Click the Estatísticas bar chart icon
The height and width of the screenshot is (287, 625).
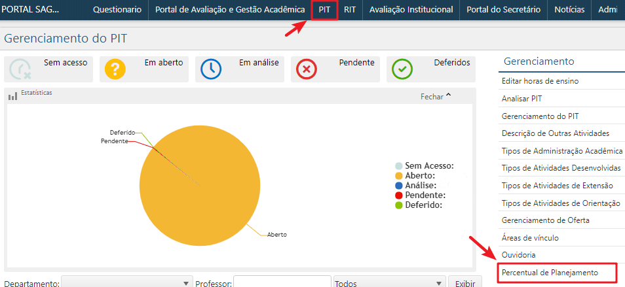[x=12, y=96]
